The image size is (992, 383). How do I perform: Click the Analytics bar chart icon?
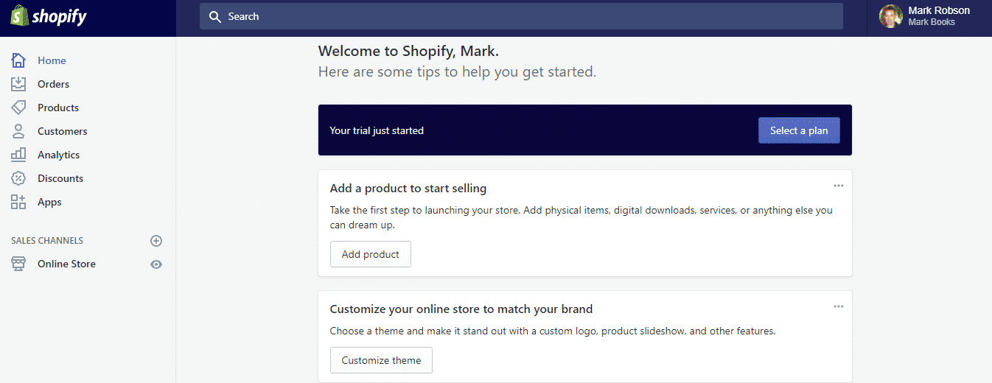point(18,155)
